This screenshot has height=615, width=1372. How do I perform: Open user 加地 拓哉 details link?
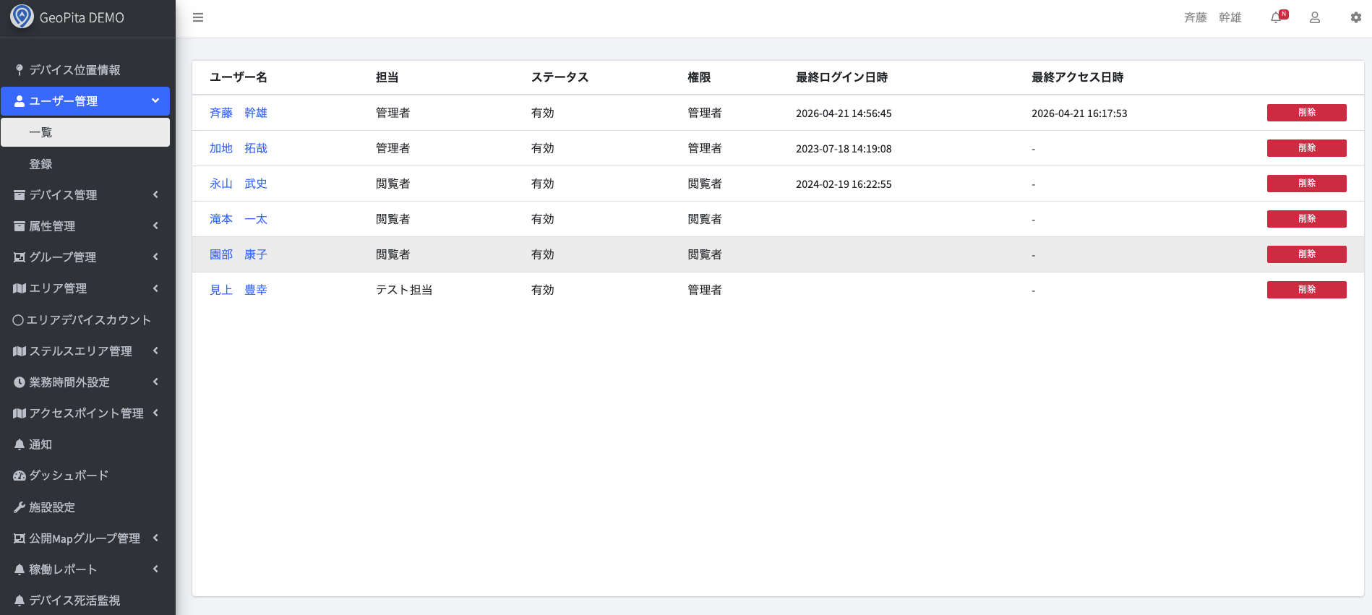(x=238, y=148)
